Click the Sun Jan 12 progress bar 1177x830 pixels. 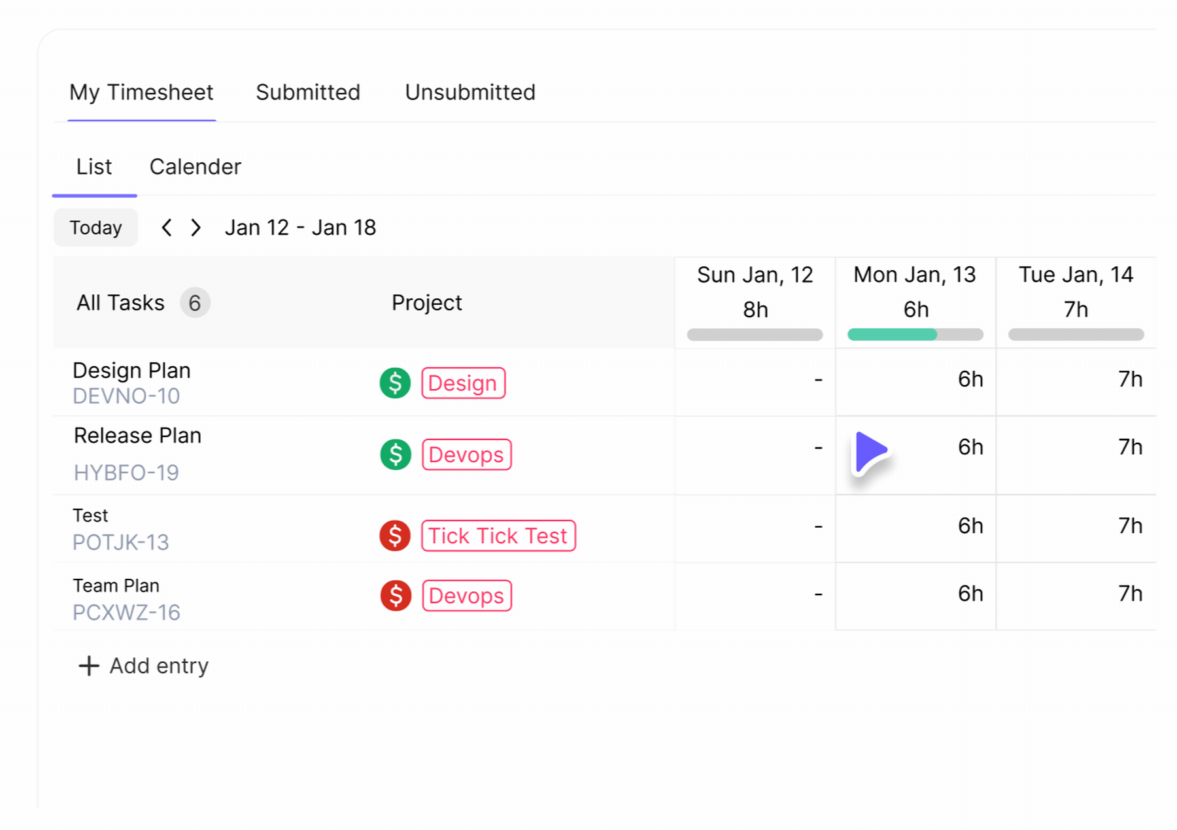(x=755, y=335)
